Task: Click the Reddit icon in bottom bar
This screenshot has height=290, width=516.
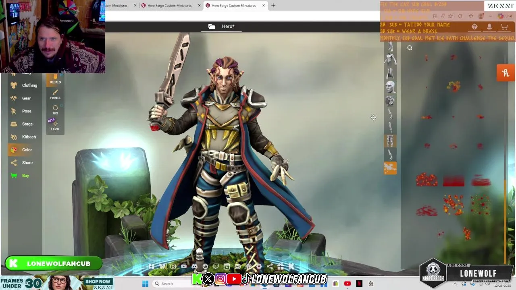Action: coord(205,267)
